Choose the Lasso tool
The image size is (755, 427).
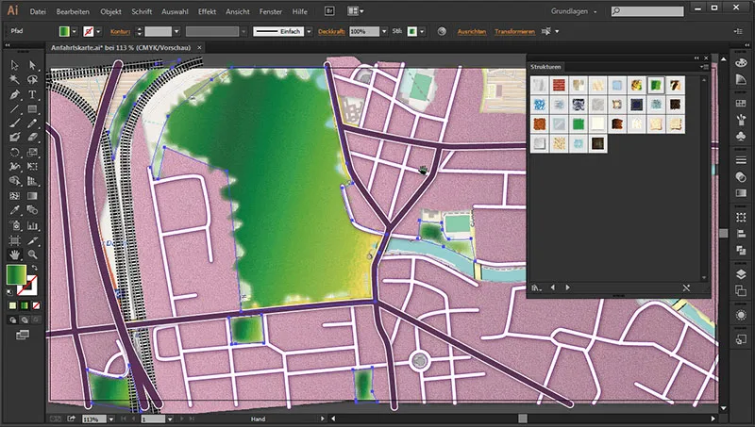32,79
